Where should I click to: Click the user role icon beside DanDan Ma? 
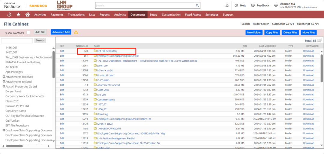coord(276,6)
